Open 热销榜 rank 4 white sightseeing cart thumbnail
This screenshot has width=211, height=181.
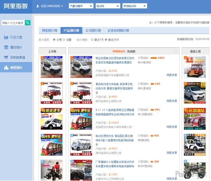[81, 145]
